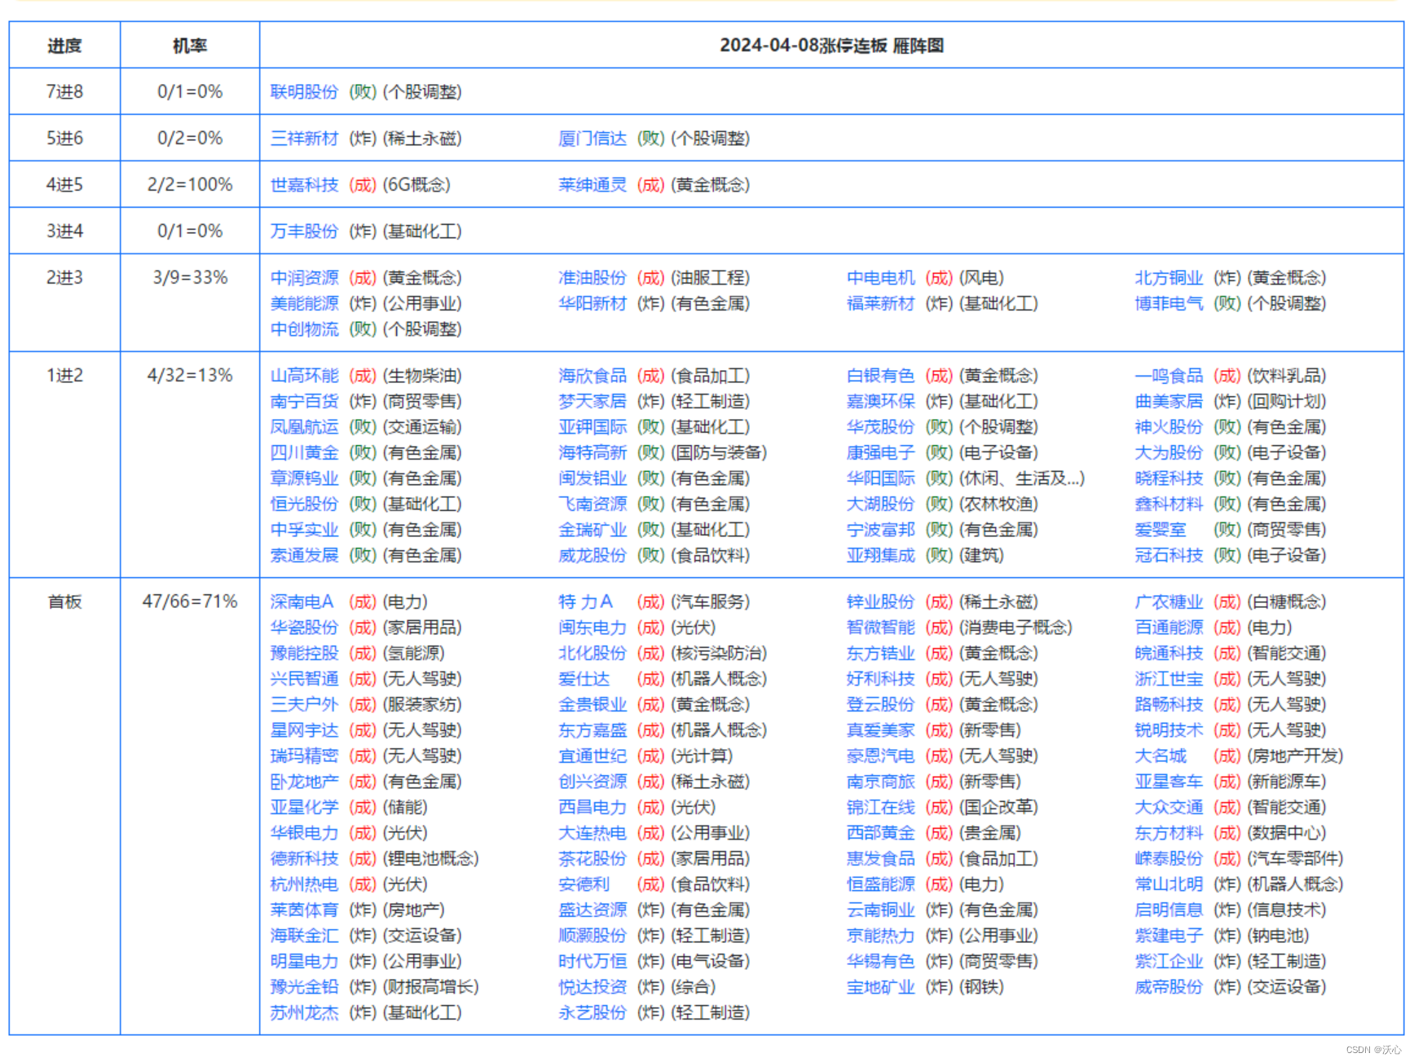Screen dimensions: 1414x1062
Task: Click the 博菲电气 stock link
Action: coord(1169,303)
